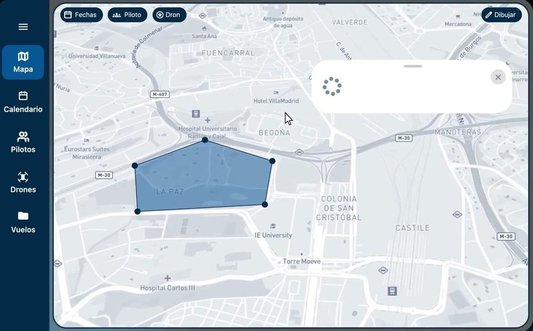
Task: Open the Vuelos folder section
Action: click(23, 222)
